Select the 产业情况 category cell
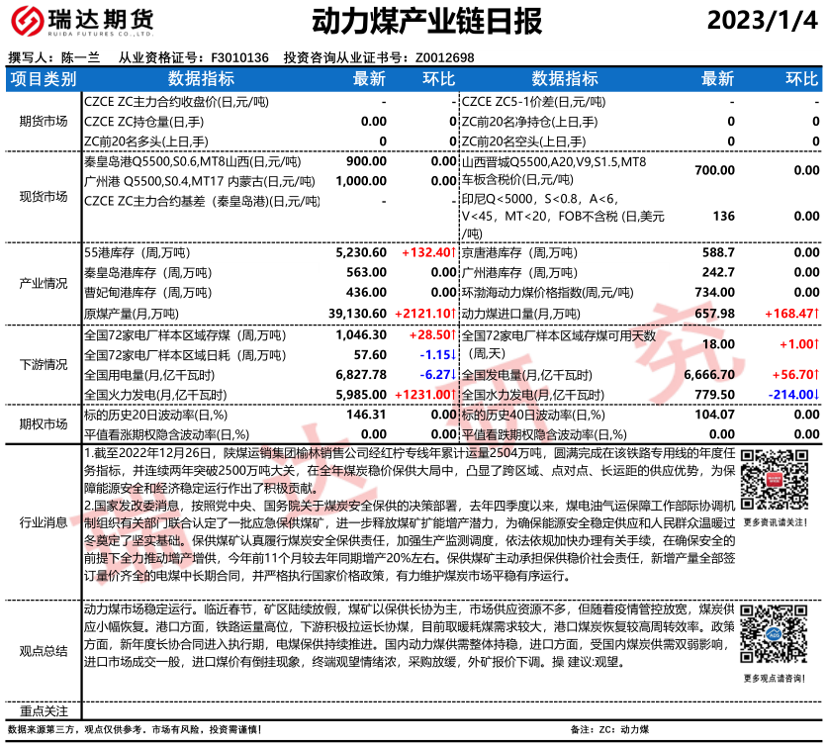This screenshot has height=747, width=827. [x=44, y=283]
